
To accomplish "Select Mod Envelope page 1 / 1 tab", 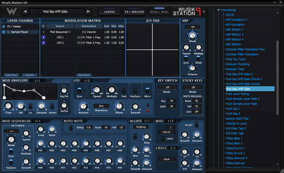I will (37, 81).
